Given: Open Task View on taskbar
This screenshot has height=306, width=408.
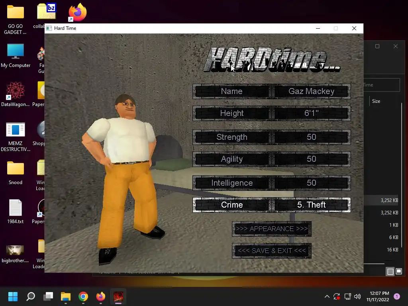Looking at the screenshot, I should [48, 296].
